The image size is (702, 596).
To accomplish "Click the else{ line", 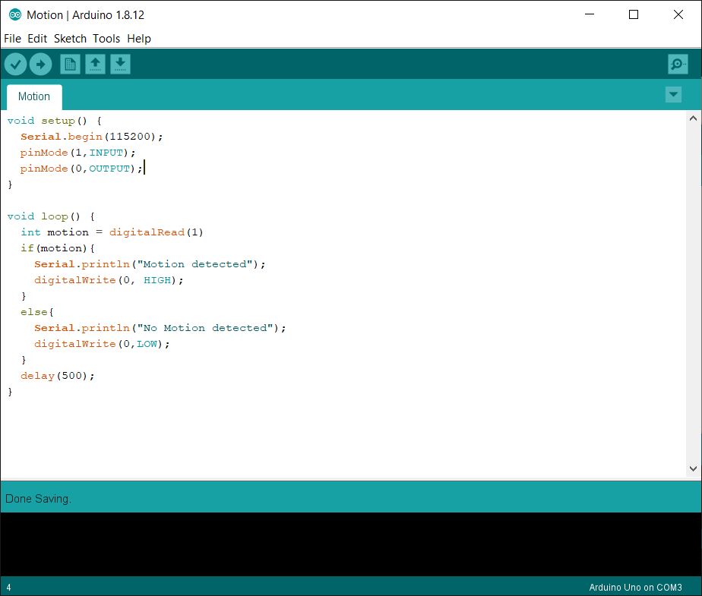I will click(x=37, y=312).
